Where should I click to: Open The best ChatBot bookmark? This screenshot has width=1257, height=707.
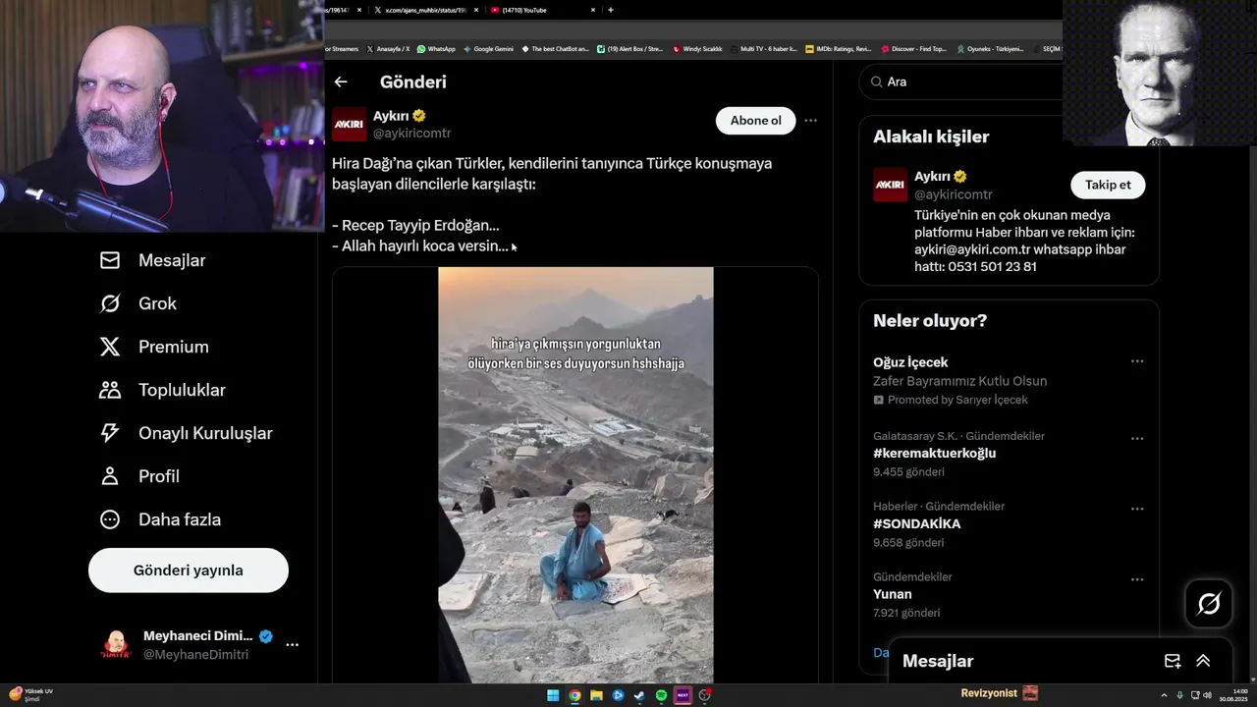pos(556,48)
